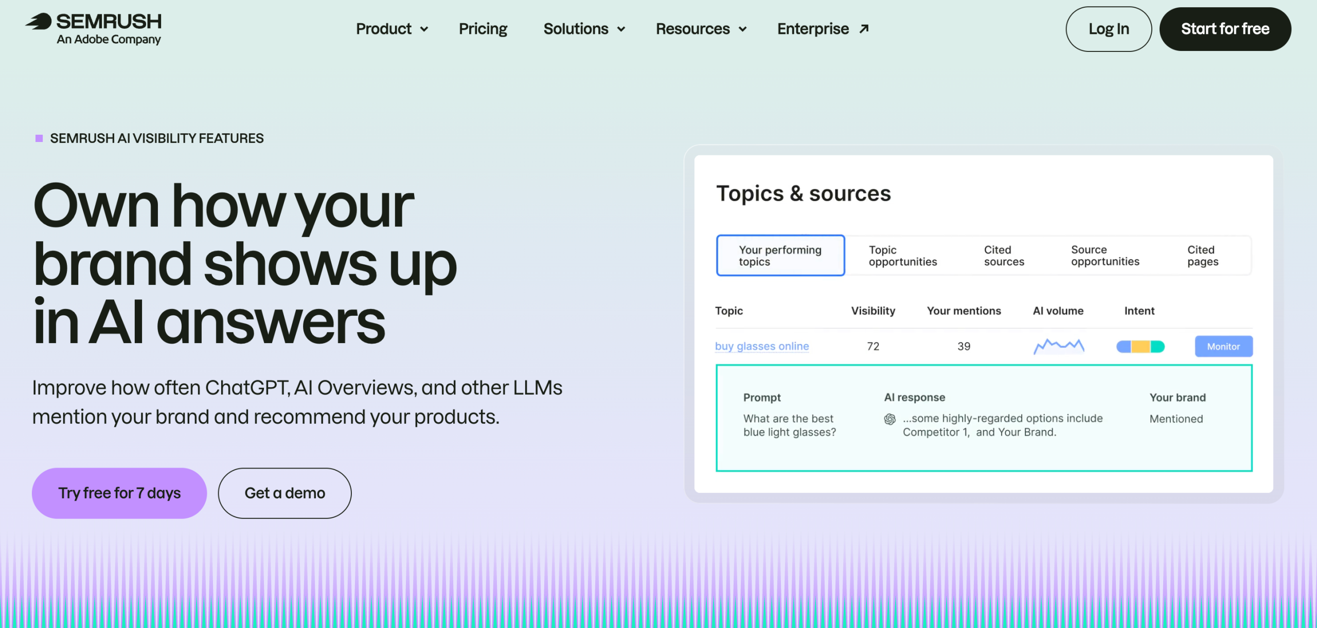Open the Pricing page
Image resolution: width=1317 pixels, height=628 pixels.
click(x=483, y=29)
